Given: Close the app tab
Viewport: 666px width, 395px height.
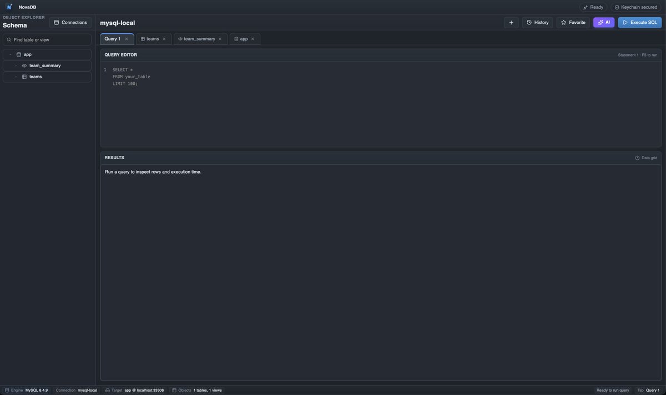Looking at the screenshot, I should click(253, 39).
